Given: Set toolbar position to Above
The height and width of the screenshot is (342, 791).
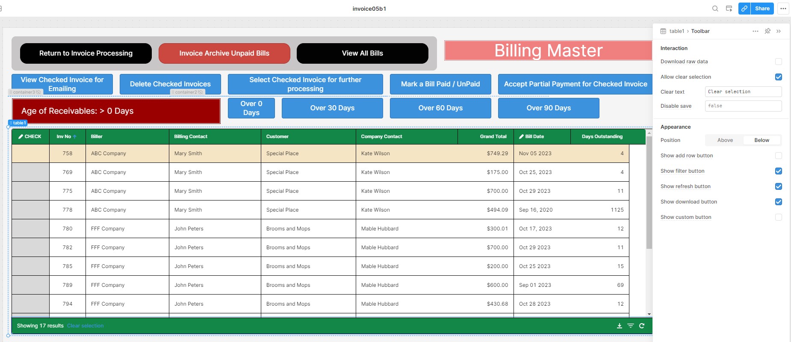Looking at the screenshot, I should 725,140.
